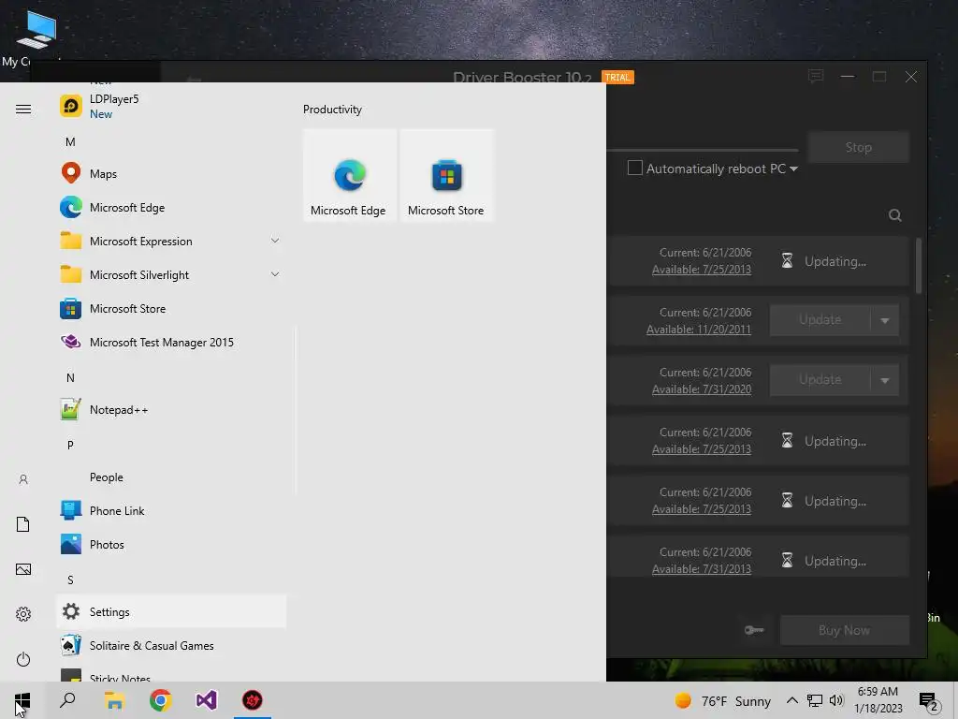
Task: Expand the Microsoft Silverlight folder
Action: (171, 274)
